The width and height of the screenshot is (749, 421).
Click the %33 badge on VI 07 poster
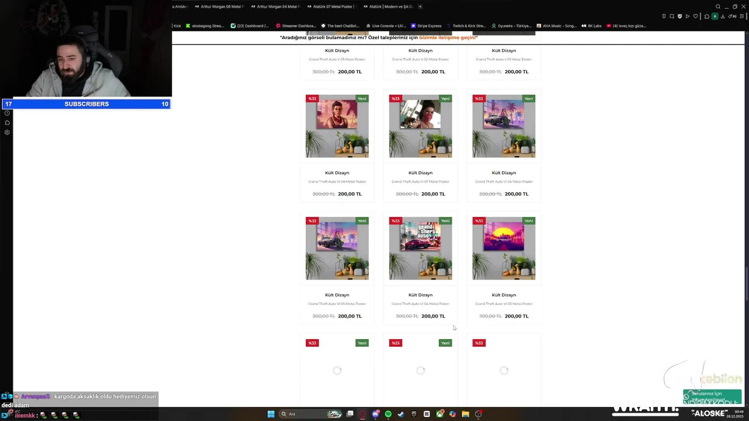coord(396,99)
